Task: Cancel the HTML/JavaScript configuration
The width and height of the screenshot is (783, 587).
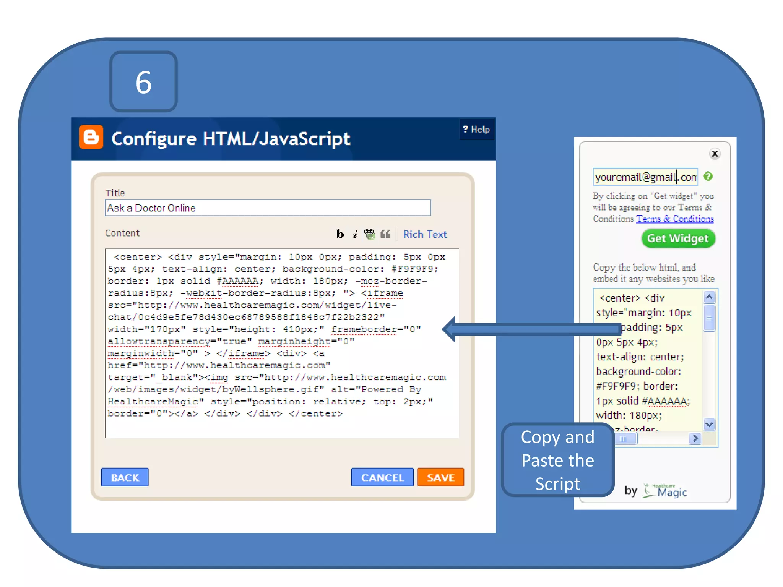Action: pos(382,477)
